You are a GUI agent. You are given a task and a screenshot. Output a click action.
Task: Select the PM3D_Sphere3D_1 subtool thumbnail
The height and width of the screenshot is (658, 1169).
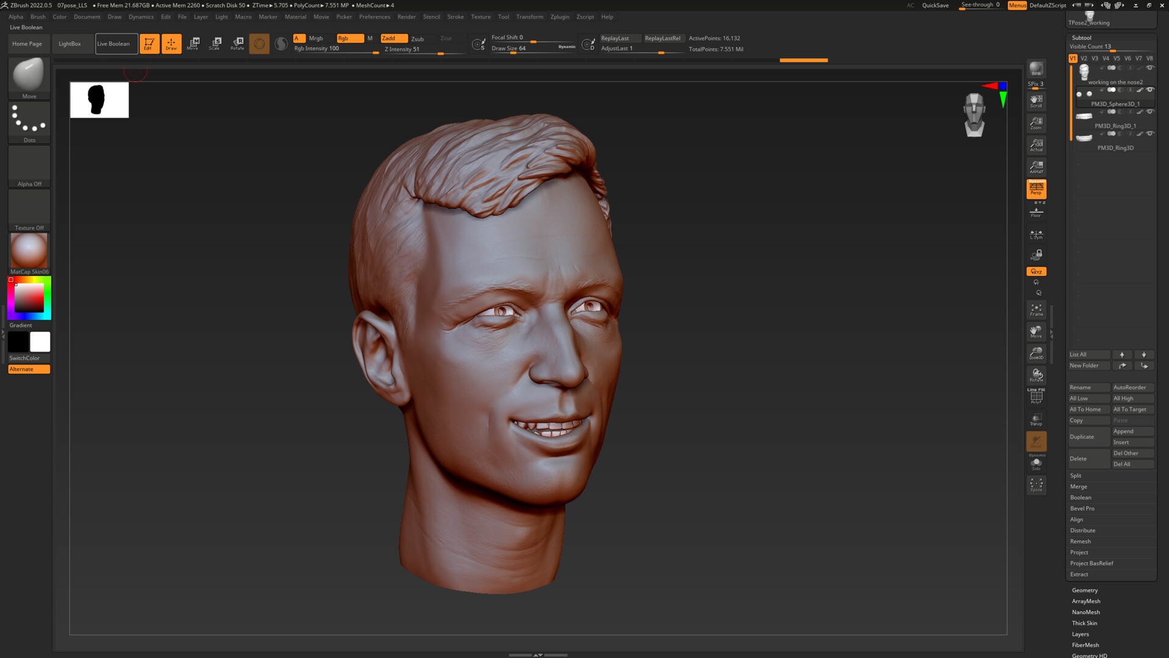[1084, 94]
